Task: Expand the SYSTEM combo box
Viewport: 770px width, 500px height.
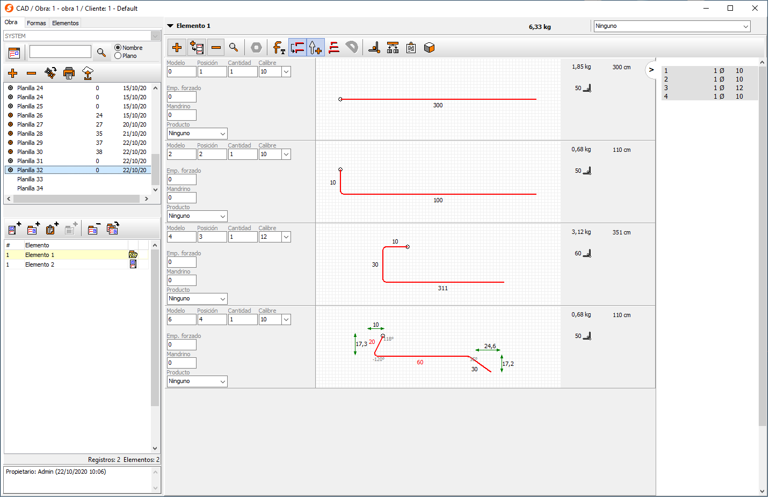Action: click(155, 36)
